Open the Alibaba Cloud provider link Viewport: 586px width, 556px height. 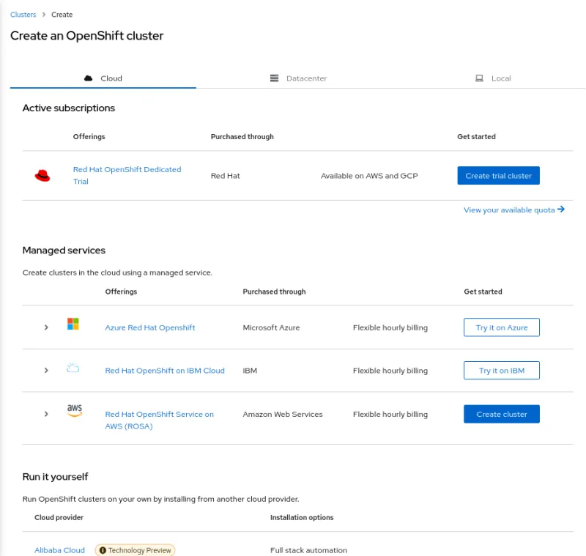(59, 549)
